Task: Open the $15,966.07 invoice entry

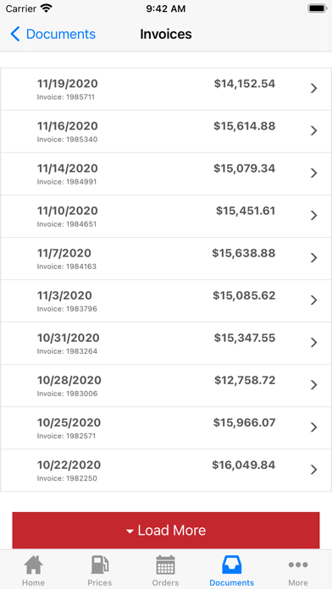Action: tap(166, 428)
